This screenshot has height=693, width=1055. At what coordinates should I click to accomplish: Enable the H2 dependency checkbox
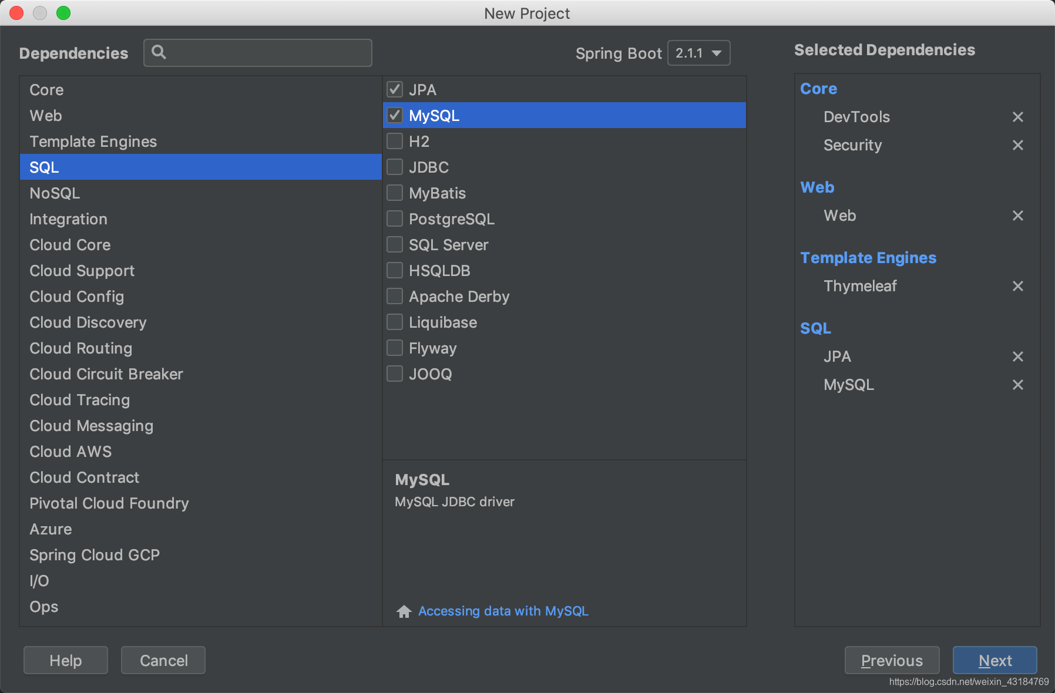(395, 141)
